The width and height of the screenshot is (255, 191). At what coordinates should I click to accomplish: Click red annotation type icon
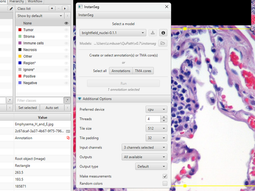click(68, 138)
